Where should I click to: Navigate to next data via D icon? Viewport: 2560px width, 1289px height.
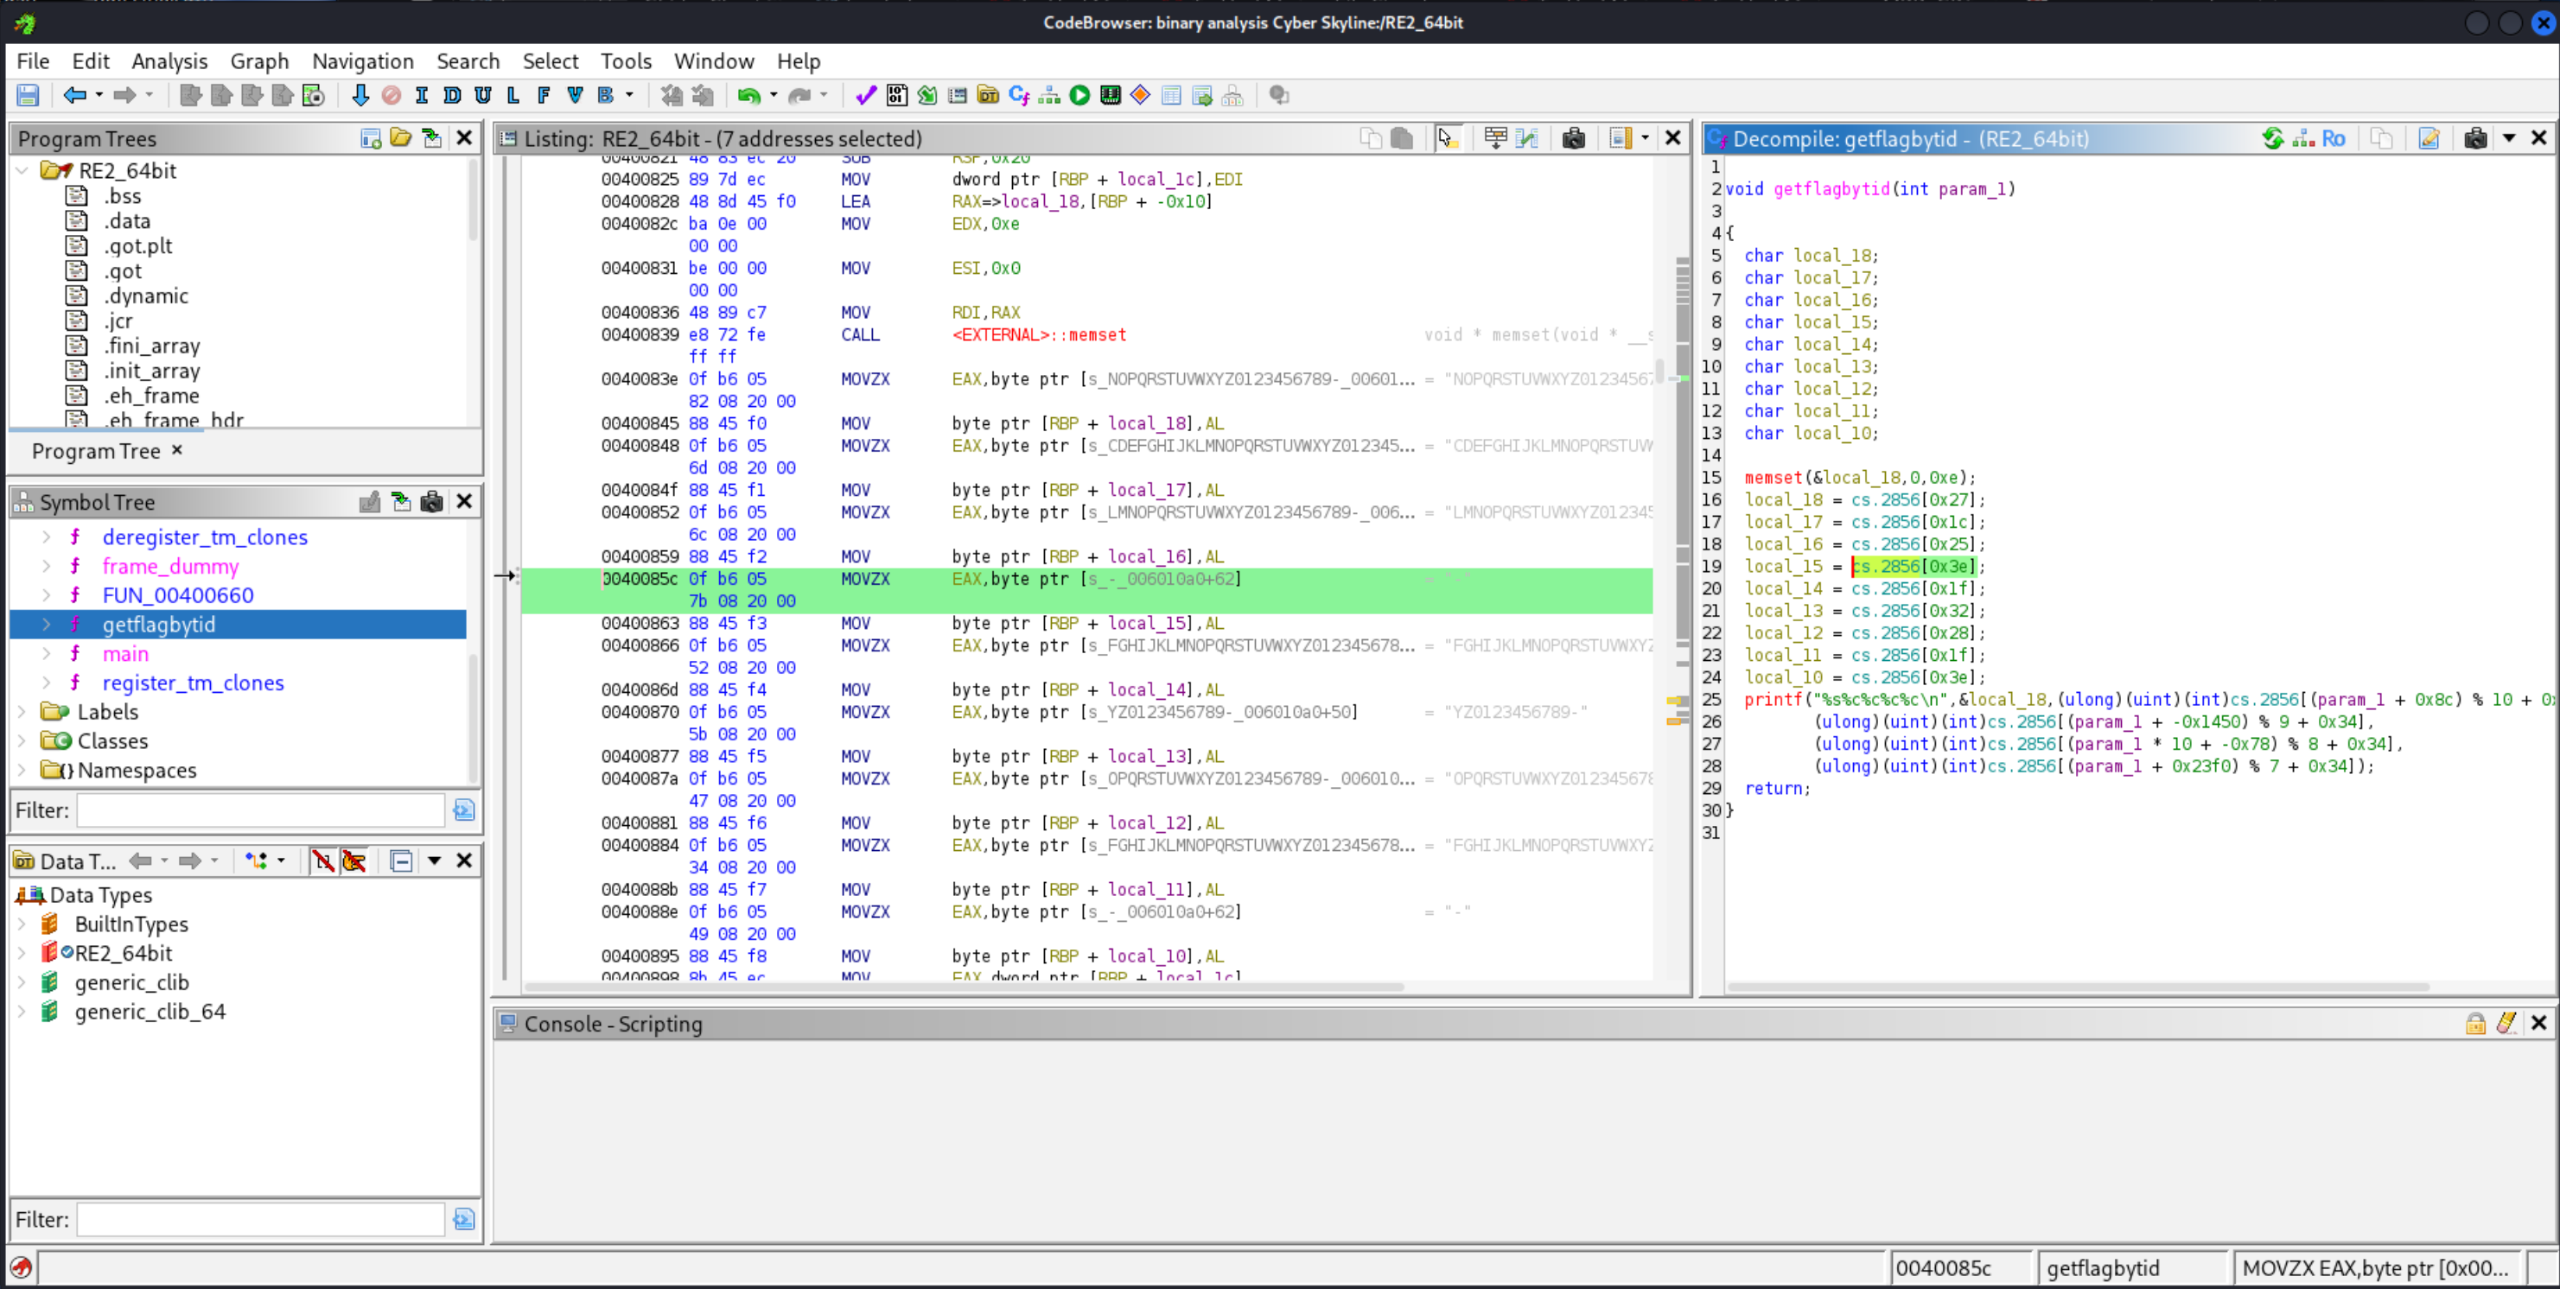(x=452, y=95)
